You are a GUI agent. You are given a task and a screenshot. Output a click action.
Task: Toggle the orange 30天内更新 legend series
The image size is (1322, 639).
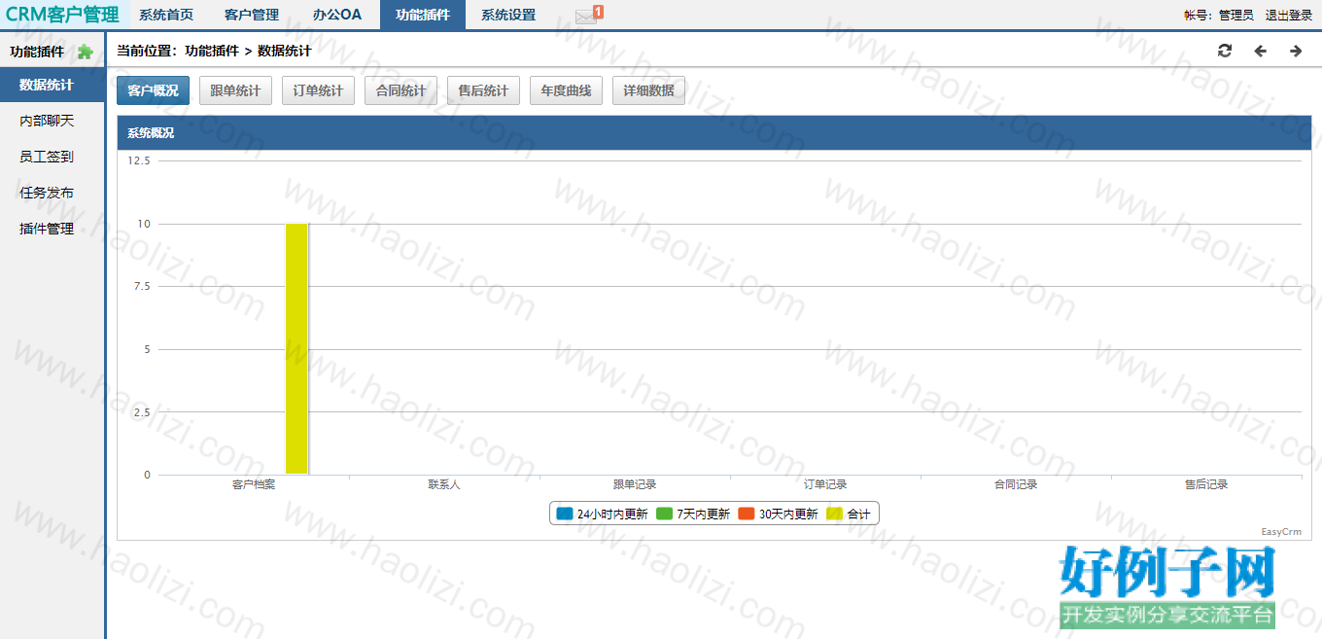778,514
